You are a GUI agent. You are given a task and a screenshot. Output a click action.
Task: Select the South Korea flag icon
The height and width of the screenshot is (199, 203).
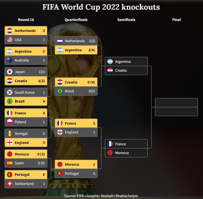[10, 92]
